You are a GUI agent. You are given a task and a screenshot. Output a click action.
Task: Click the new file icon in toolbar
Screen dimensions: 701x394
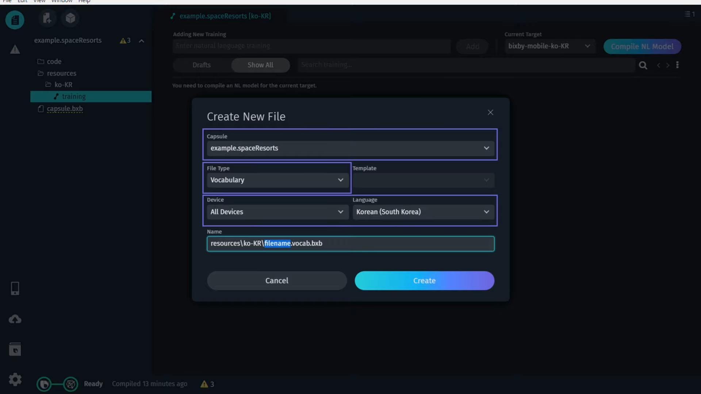(47, 18)
